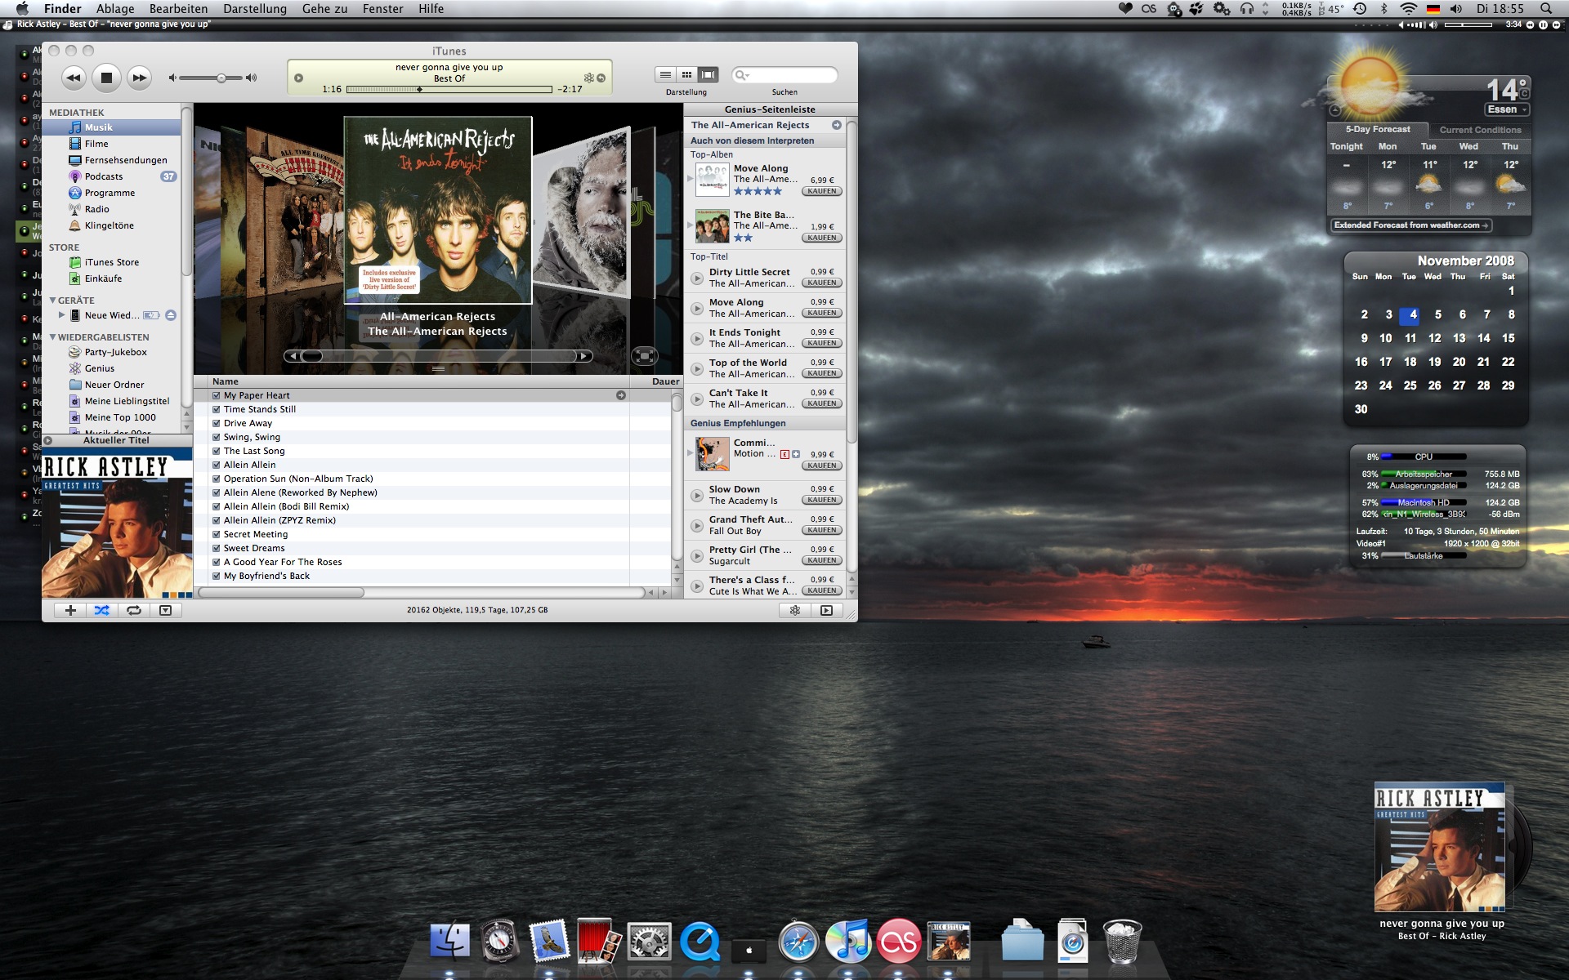Buy Top of the World track
The width and height of the screenshot is (1569, 980).
coord(822,373)
